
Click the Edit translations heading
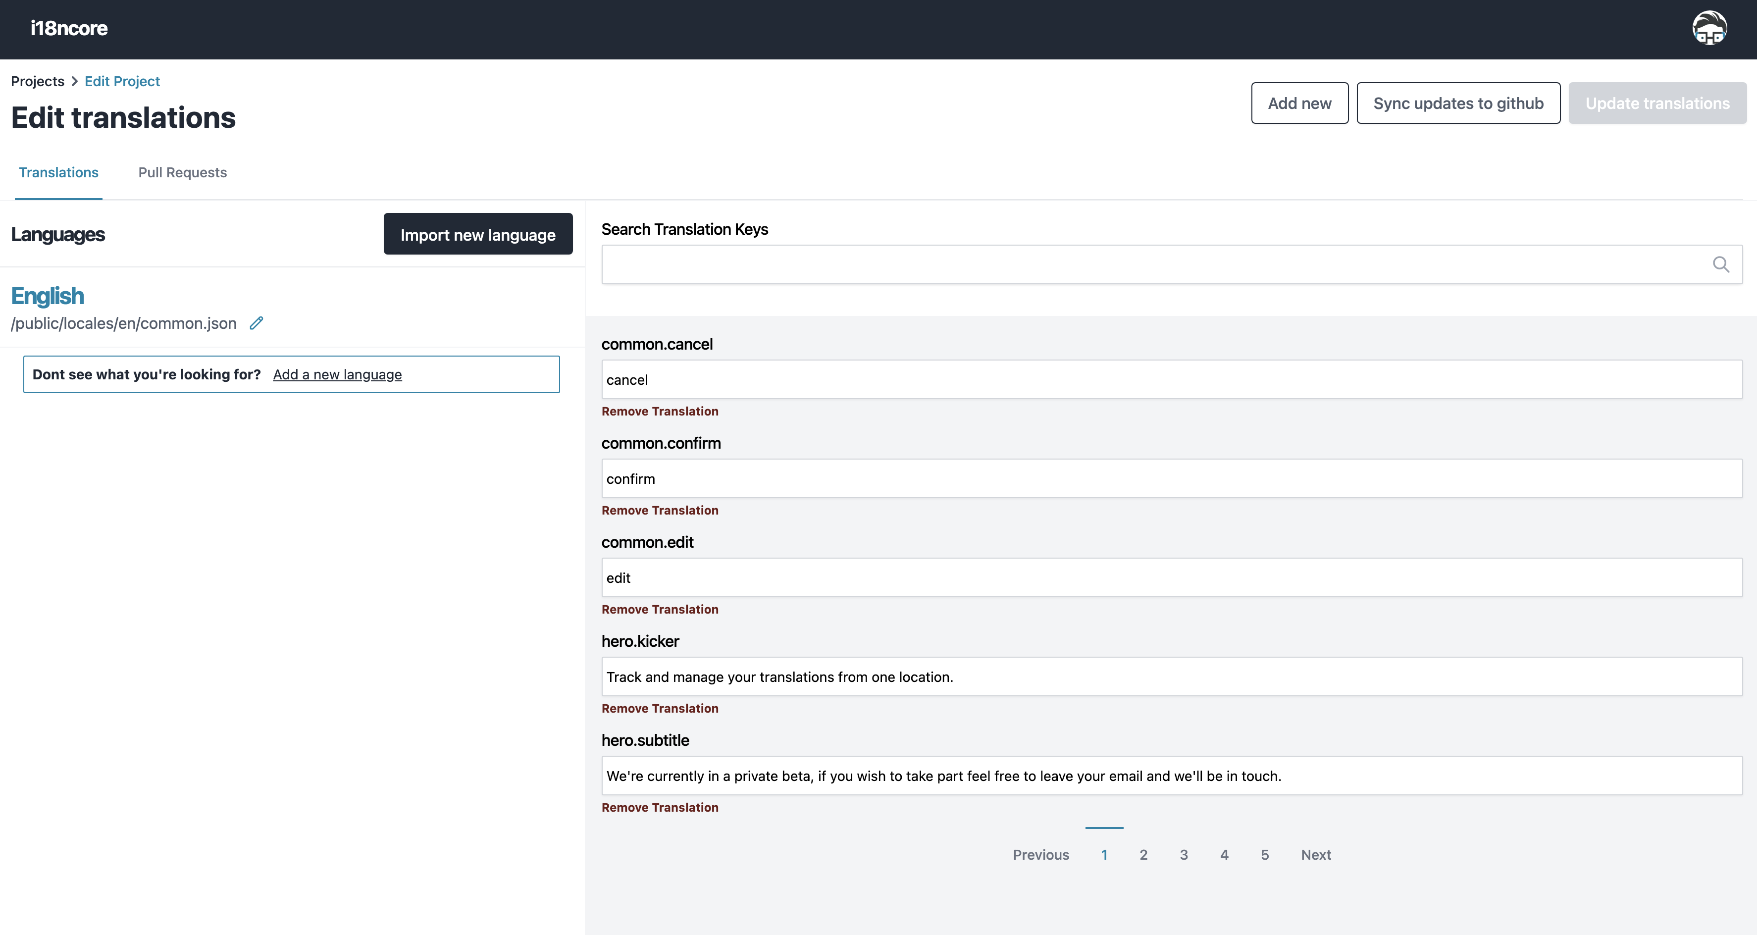click(123, 117)
